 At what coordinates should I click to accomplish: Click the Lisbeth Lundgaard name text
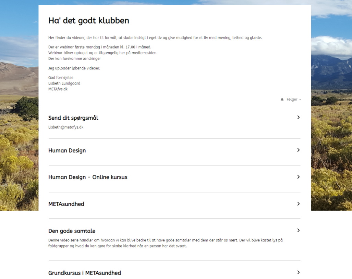point(64,83)
